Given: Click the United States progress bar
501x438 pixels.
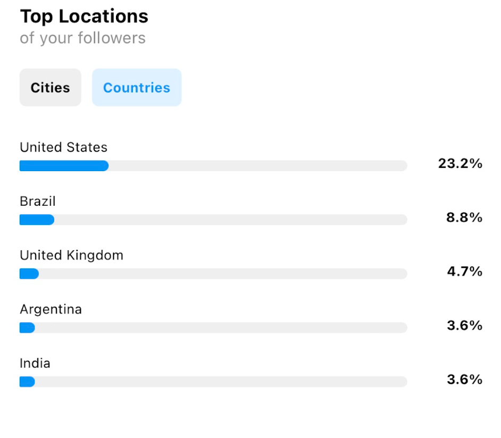Looking at the screenshot, I should tap(213, 166).
